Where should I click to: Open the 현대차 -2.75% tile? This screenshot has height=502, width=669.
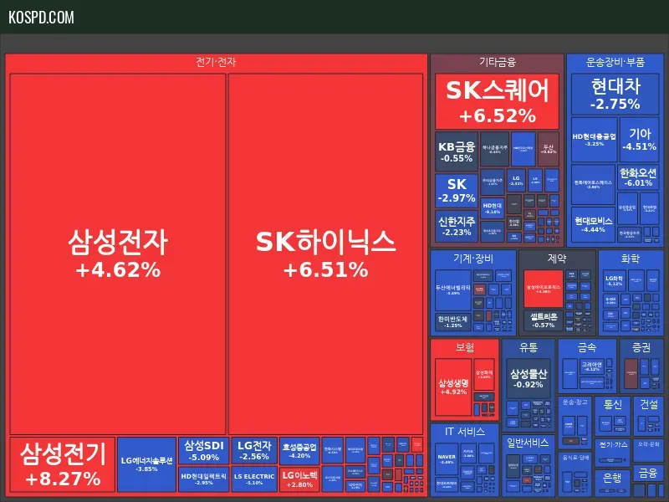coord(615,94)
